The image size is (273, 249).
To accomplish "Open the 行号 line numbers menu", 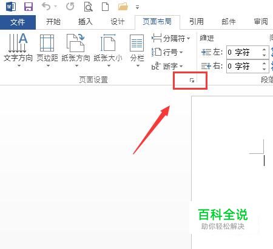I will [x=167, y=52].
